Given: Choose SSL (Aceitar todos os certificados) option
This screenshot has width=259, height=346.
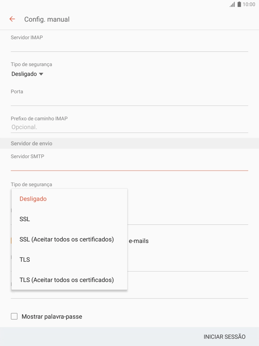Looking at the screenshot, I should [66, 239].
